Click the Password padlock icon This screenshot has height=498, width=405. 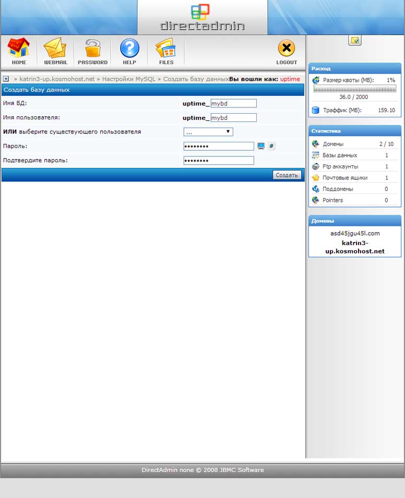point(92,49)
